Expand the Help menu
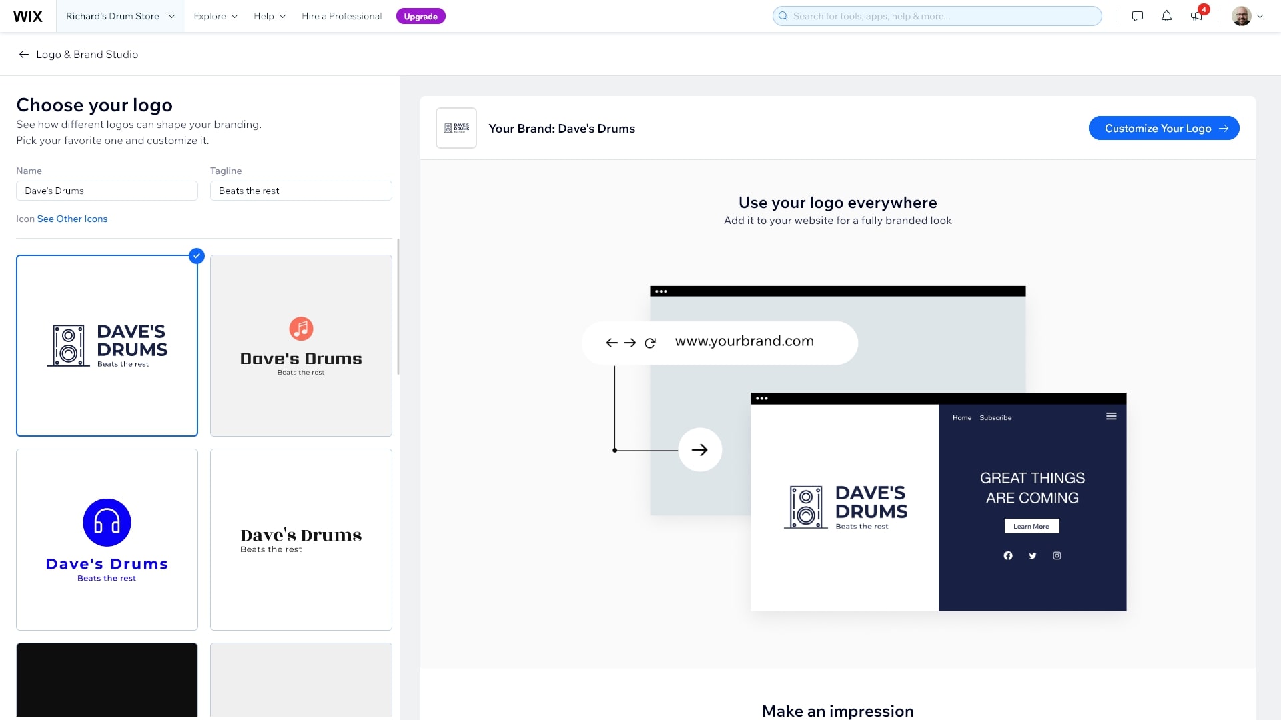1281x720 pixels. point(270,16)
